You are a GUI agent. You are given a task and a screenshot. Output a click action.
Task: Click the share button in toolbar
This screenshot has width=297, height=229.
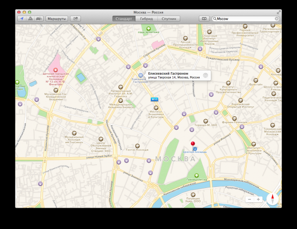[75, 19]
